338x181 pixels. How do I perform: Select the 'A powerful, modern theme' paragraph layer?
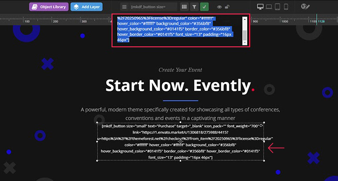pyautogui.click(x=180, y=114)
